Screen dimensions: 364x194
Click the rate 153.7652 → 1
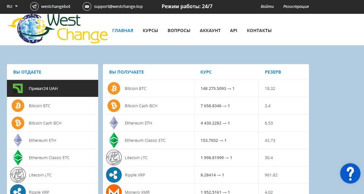[x=213, y=141]
